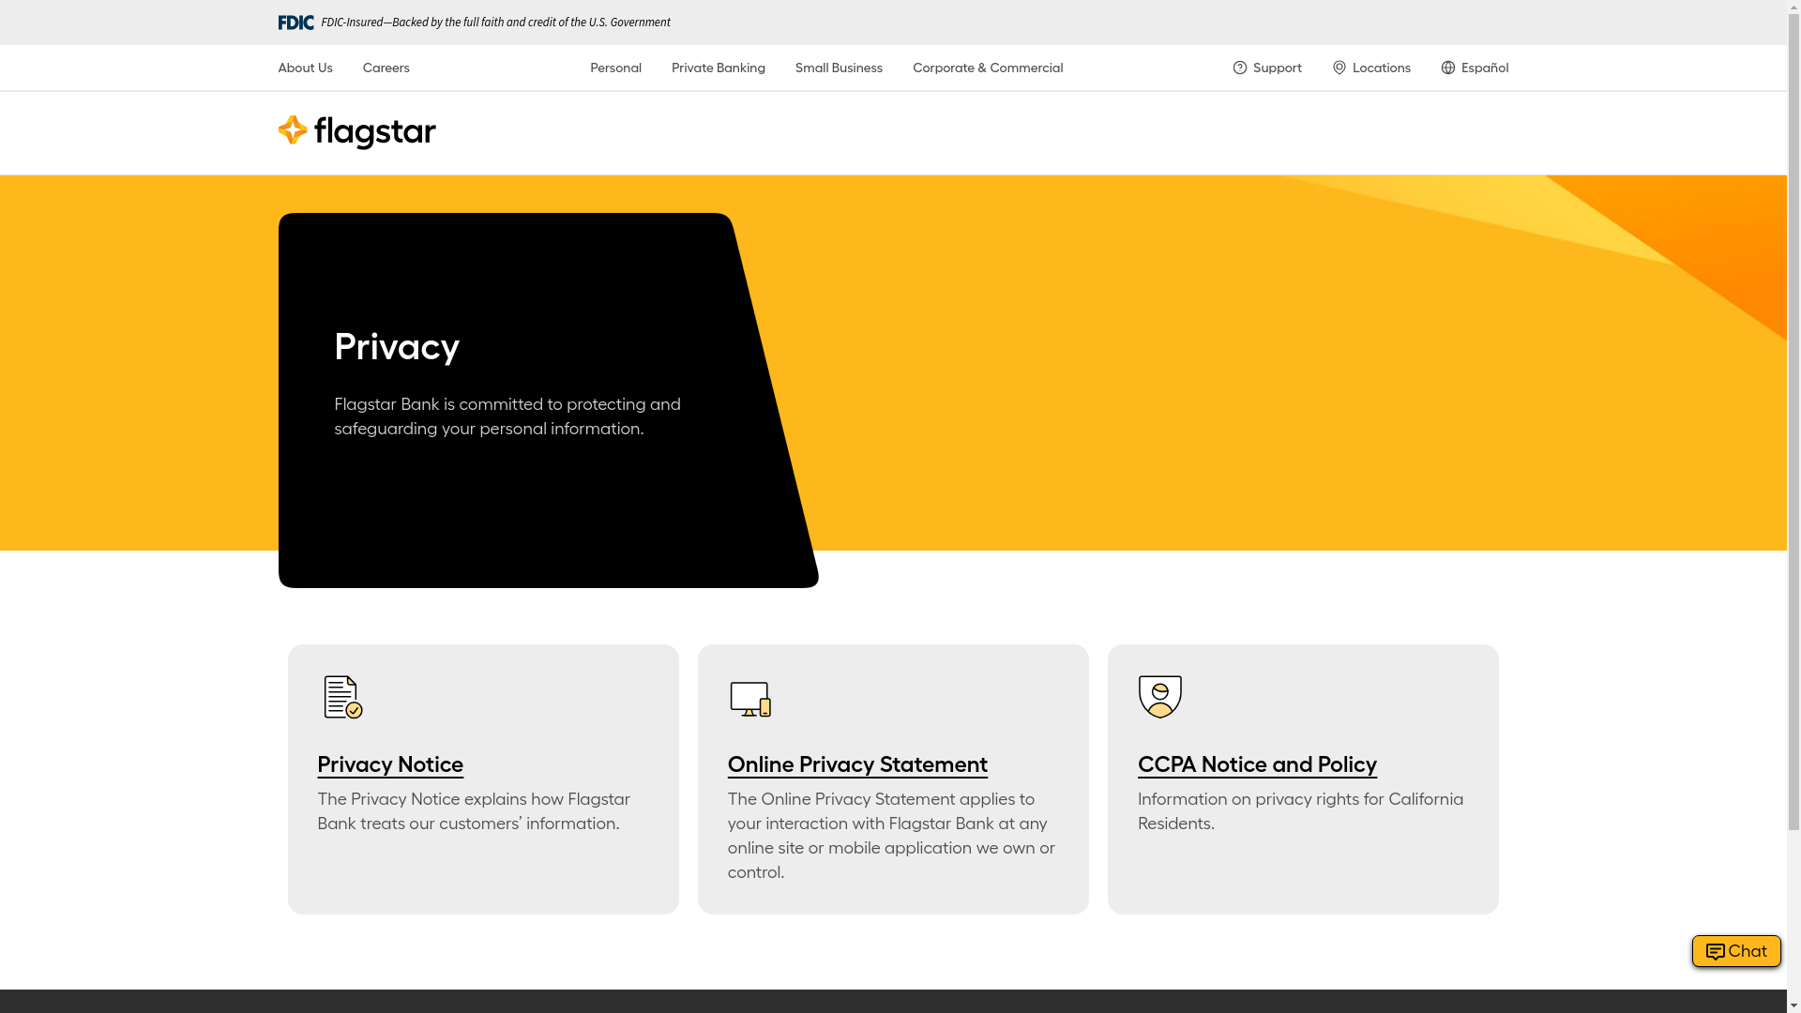The height and width of the screenshot is (1013, 1801).
Task: Click the CCPA shield person icon
Action: [x=1159, y=696]
